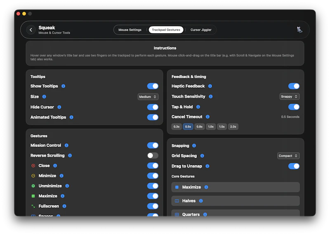Click the Quarters core gesture row
The height and width of the screenshot is (235, 330).
(236, 213)
